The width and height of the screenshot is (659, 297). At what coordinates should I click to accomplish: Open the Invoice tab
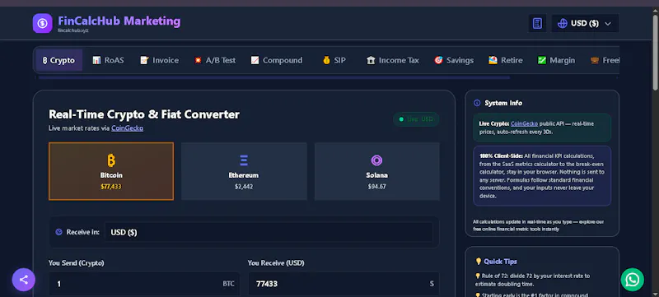[159, 60]
